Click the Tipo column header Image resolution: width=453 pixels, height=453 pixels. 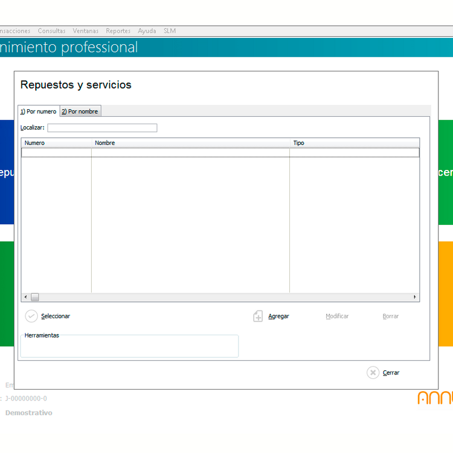[x=355, y=143]
